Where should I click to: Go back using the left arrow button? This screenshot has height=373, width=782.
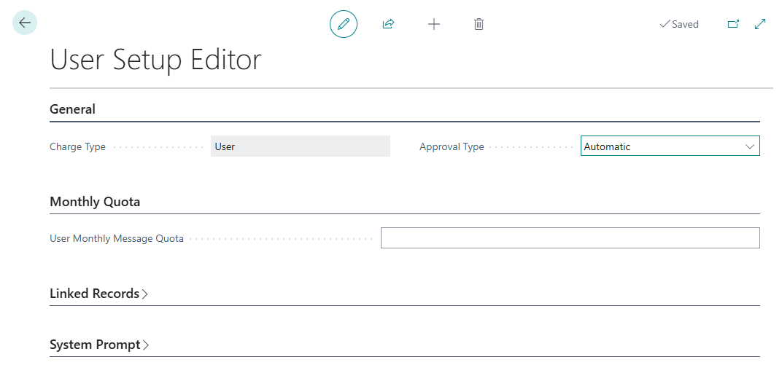[x=25, y=23]
